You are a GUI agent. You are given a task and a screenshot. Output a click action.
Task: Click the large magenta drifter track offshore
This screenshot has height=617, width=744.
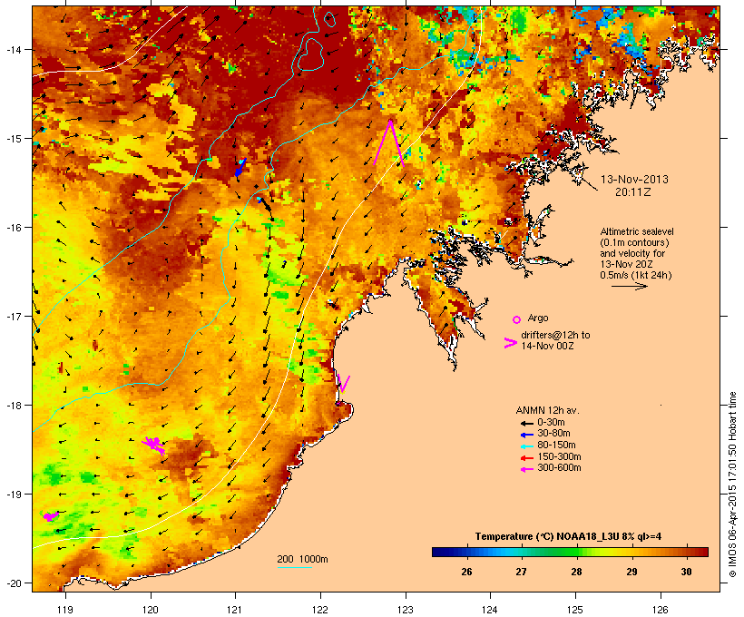(389, 142)
